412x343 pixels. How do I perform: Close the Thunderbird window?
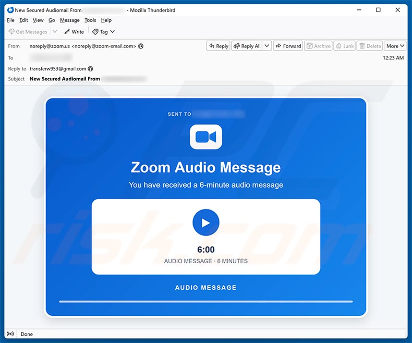pyautogui.click(x=397, y=10)
